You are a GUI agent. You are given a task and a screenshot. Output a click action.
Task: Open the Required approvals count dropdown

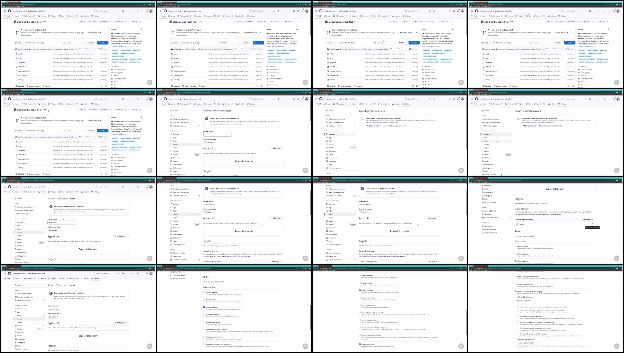tap(520, 304)
